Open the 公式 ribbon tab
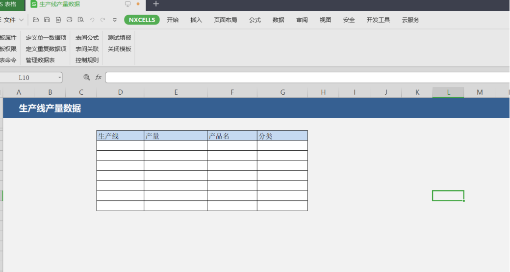This screenshot has height=272, width=510. pyautogui.click(x=255, y=20)
